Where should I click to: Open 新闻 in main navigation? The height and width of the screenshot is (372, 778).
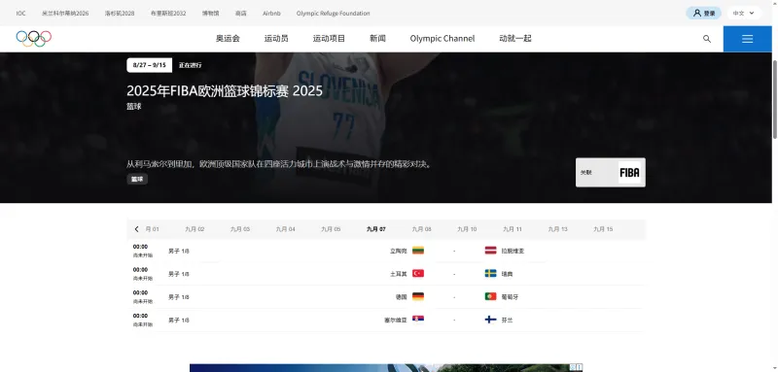[377, 38]
